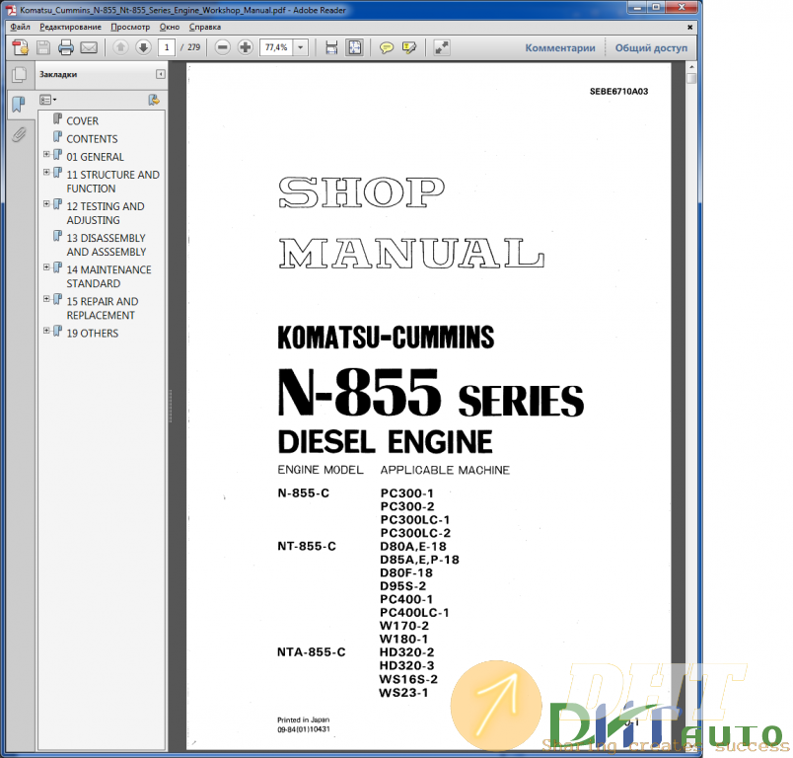Click the vertical scrollbar up arrow

(691, 67)
